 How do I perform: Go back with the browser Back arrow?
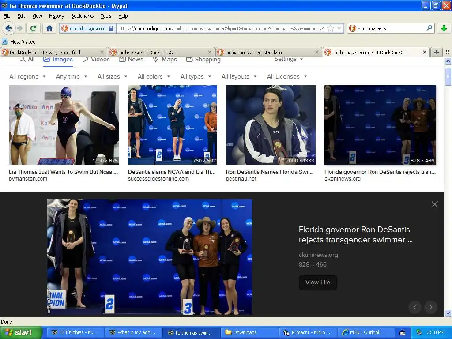point(9,28)
